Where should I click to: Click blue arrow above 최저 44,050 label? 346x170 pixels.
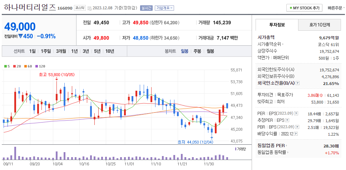click(x=212, y=138)
